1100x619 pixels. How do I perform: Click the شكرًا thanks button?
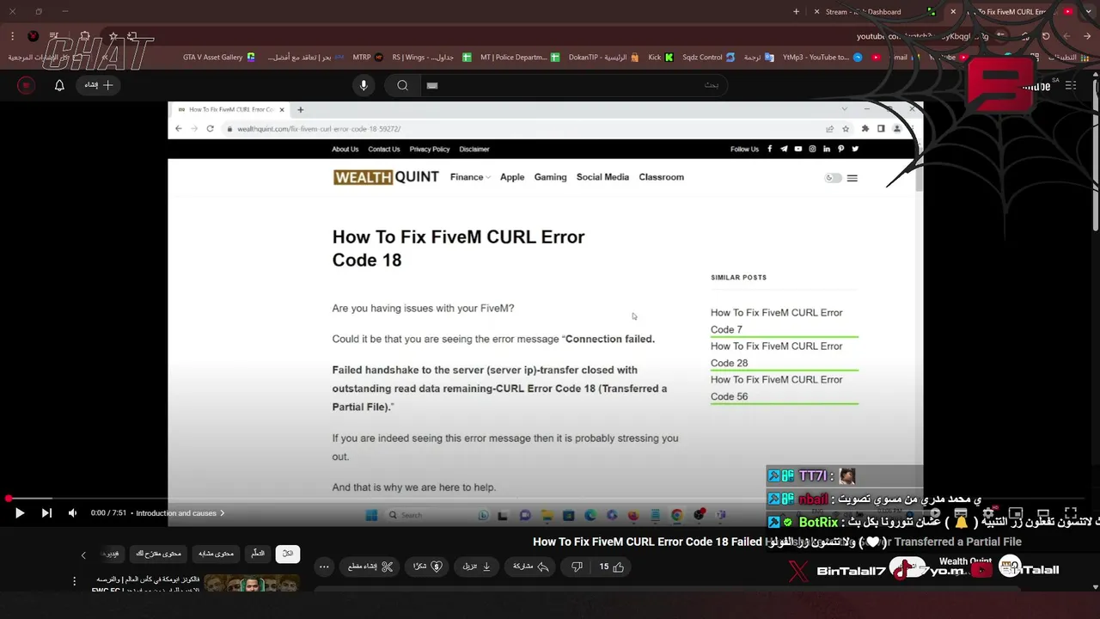pyautogui.click(x=426, y=567)
